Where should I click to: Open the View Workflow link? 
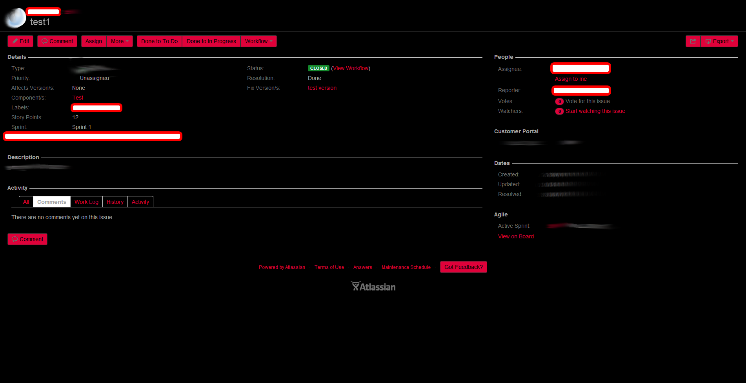(x=351, y=68)
